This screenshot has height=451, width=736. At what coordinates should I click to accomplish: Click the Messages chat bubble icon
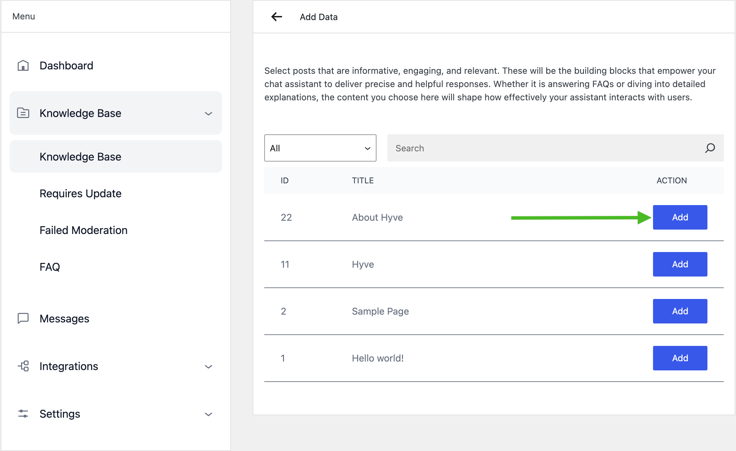[x=23, y=318]
